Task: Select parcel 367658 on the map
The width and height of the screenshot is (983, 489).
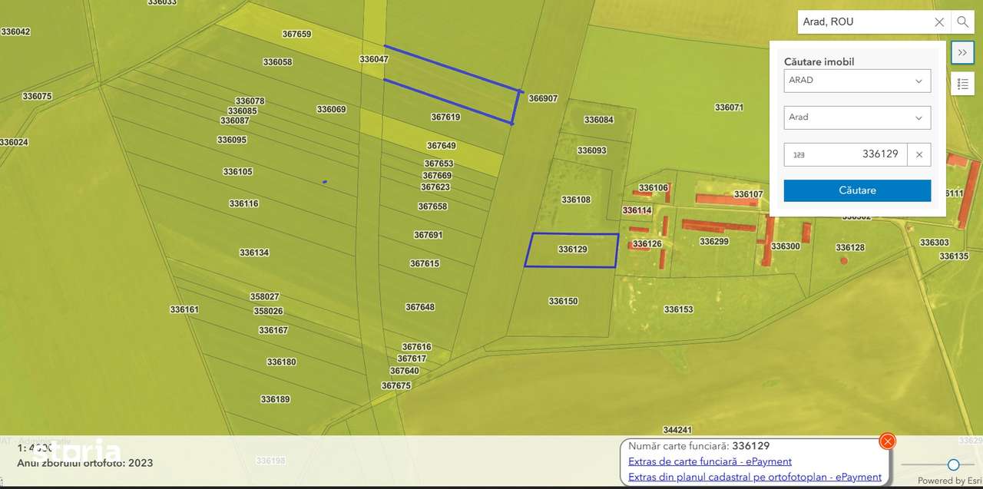Action: (x=432, y=207)
